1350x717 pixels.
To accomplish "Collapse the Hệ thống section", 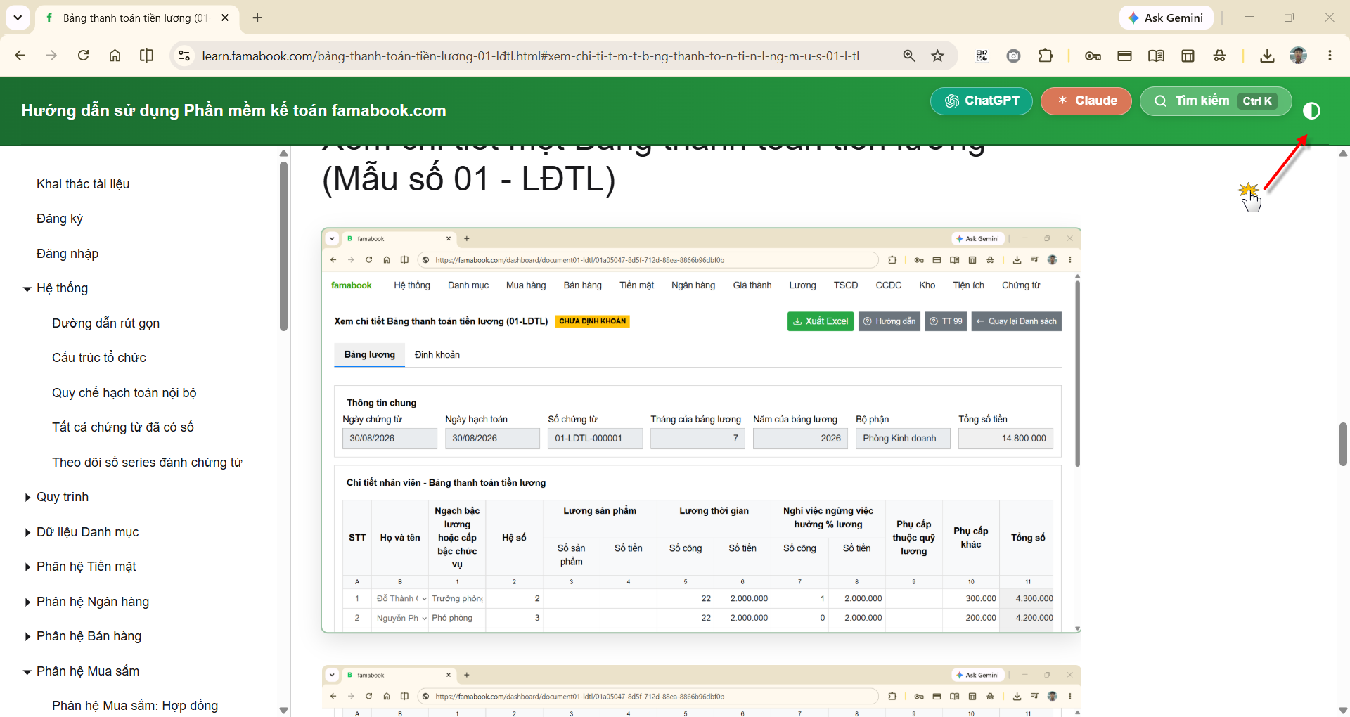I will tap(27, 289).
